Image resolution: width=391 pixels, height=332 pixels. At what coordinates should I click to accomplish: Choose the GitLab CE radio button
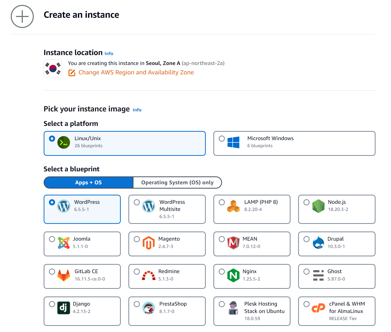[x=52, y=272]
